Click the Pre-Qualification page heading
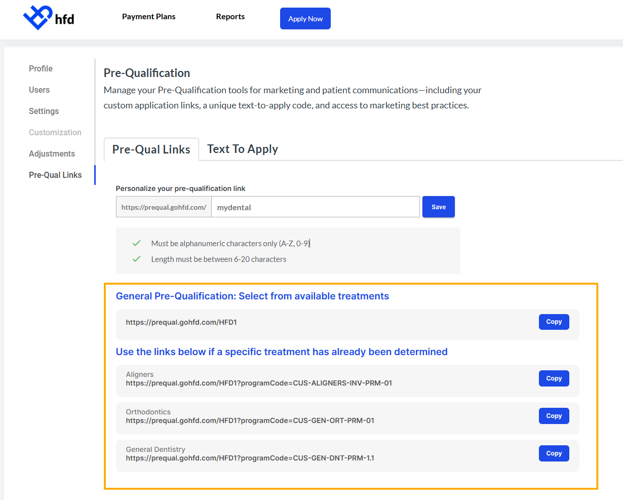The height and width of the screenshot is (500, 623). [x=147, y=73]
